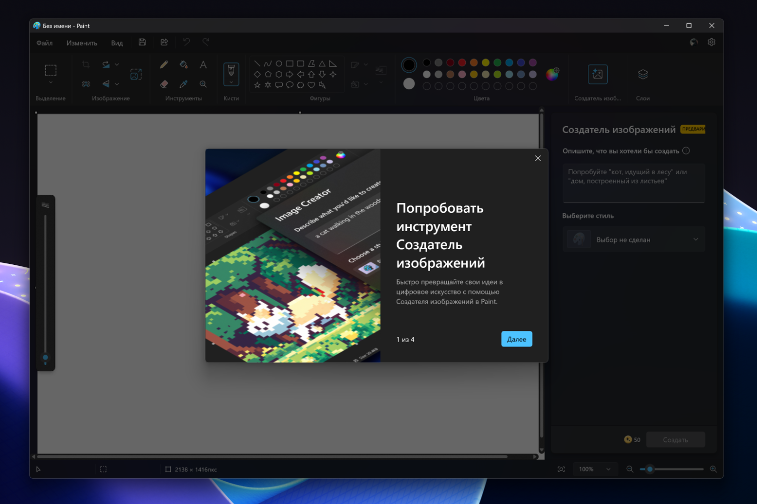Click the Redo arrow
This screenshot has width=757, height=504.
[206, 42]
